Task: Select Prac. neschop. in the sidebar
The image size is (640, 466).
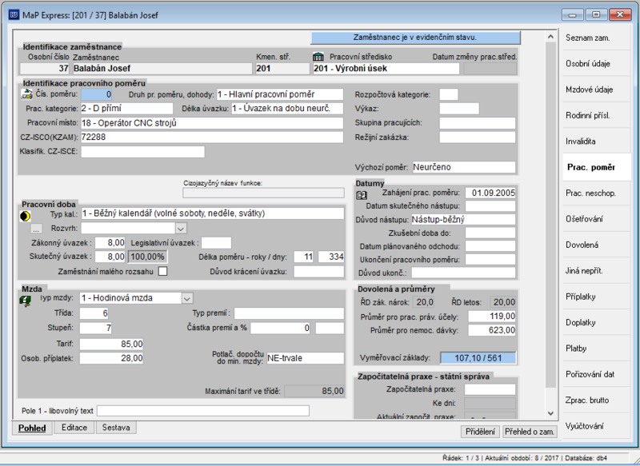Action: click(x=596, y=193)
